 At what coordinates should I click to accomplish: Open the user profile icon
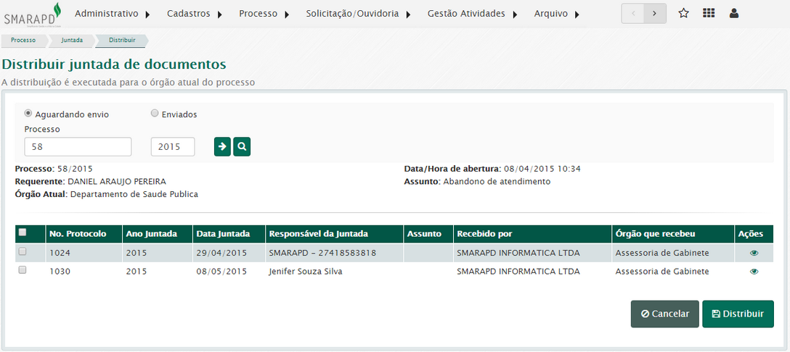pyautogui.click(x=734, y=14)
